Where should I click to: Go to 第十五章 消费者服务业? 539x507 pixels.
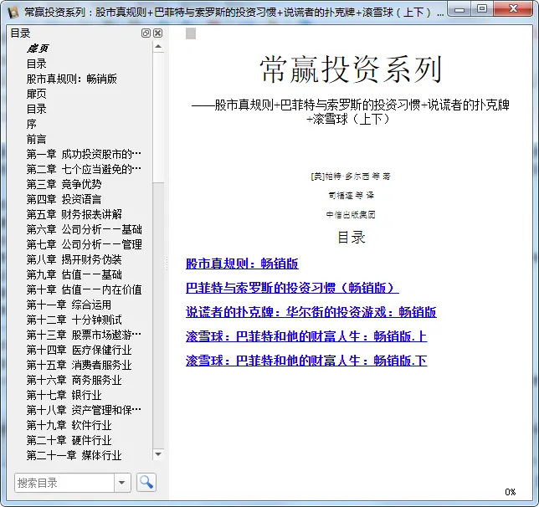[x=79, y=365]
